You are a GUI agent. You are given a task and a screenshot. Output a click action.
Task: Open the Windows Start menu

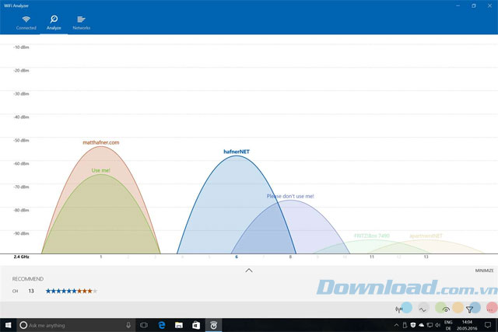coord(9,325)
